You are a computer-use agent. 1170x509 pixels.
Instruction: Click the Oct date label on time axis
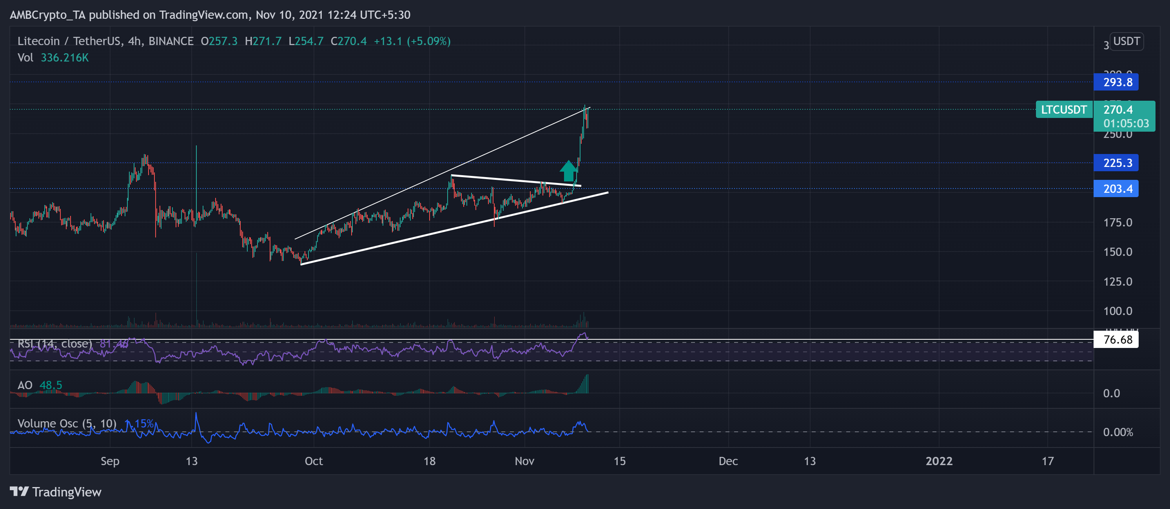coord(314,461)
